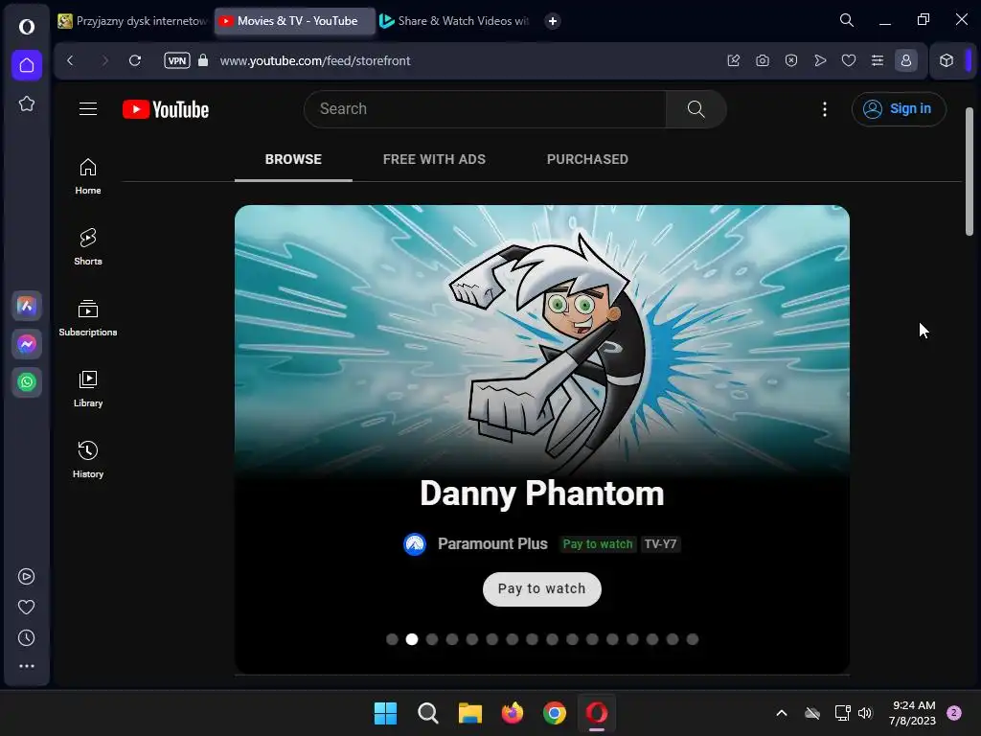Open the taskbar clock and date
The height and width of the screenshot is (736, 981).
(x=912, y=713)
